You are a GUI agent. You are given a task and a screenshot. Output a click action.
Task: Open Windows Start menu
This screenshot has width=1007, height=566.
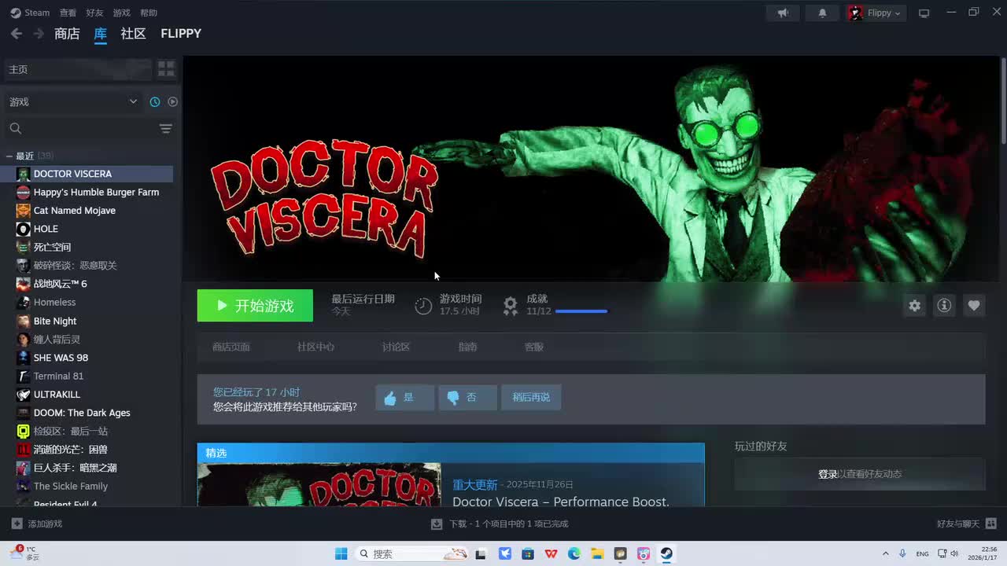click(x=341, y=553)
